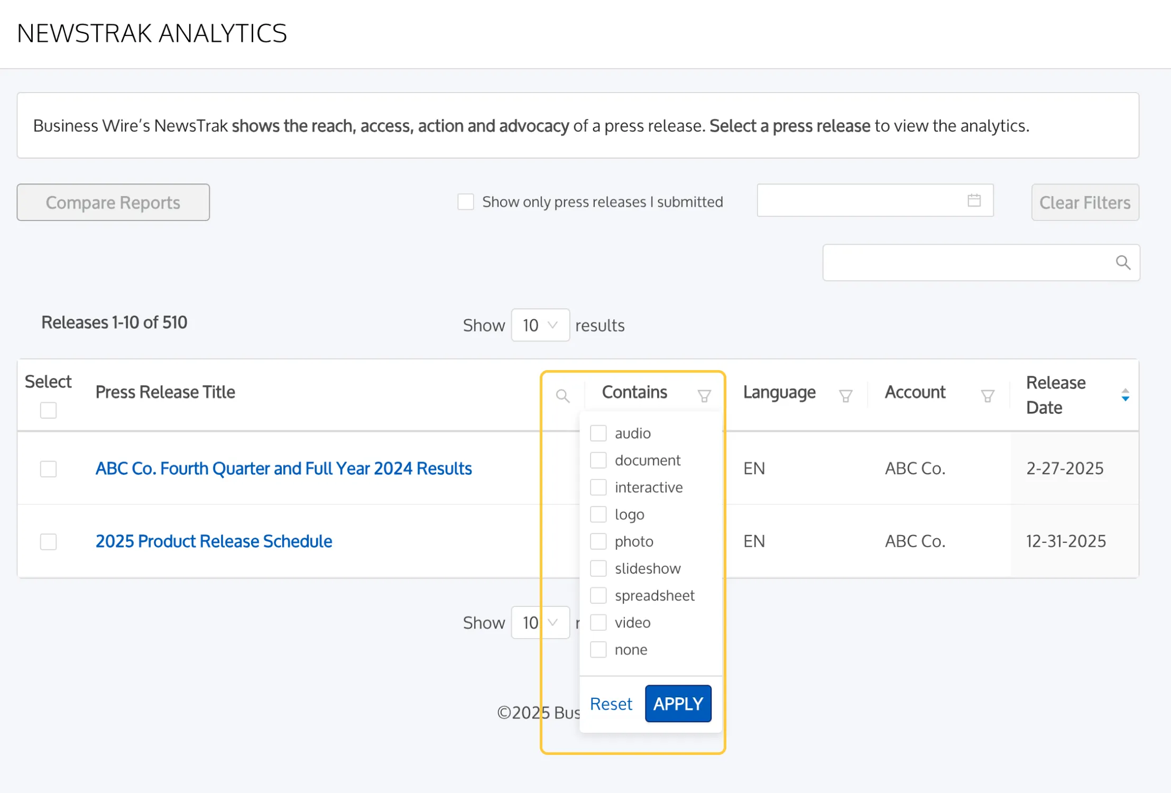Check the photo filter option
This screenshot has width=1171, height=793.
598,541
